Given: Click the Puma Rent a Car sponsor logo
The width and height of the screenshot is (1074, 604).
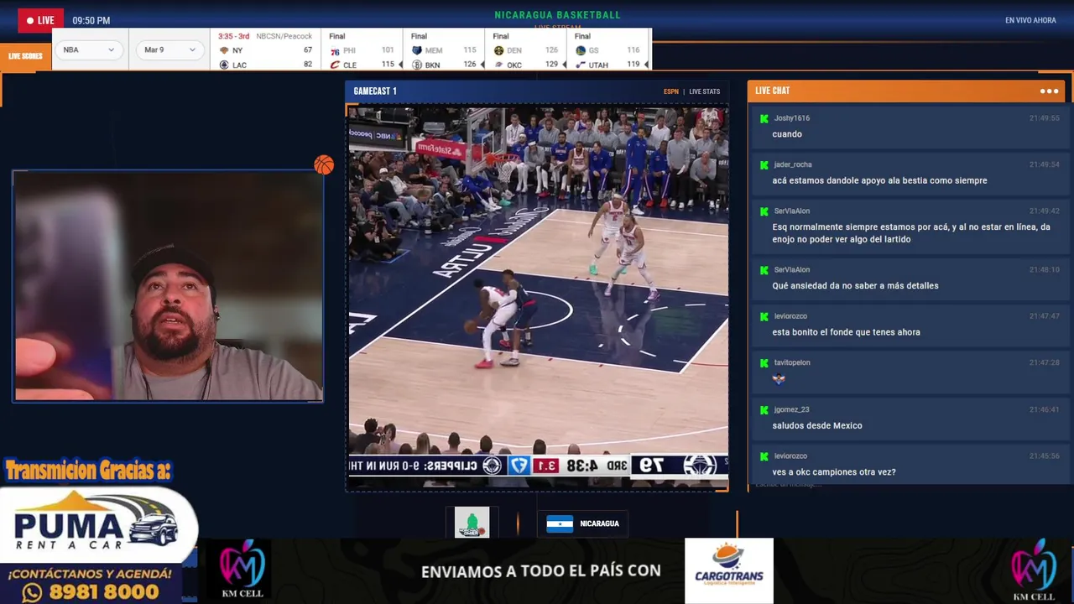Looking at the screenshot, I should click(x=97, y=527).
